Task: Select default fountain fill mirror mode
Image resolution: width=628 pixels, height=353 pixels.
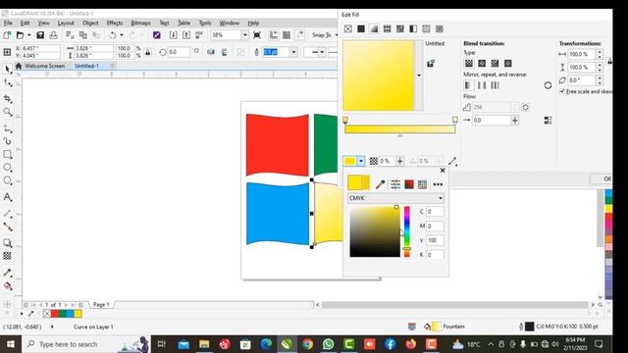Action: pos(468,85)
